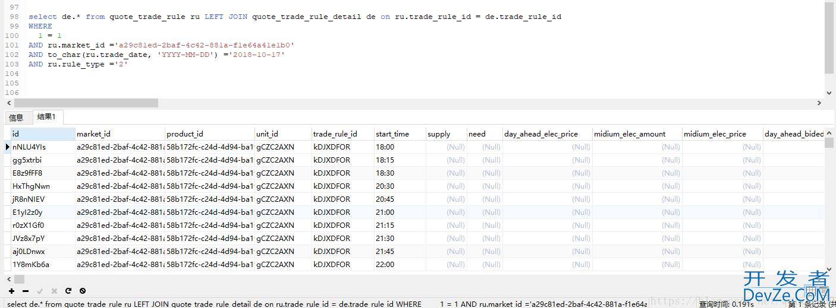
Task: Select the product_id column header
Action: click(210, 134)
